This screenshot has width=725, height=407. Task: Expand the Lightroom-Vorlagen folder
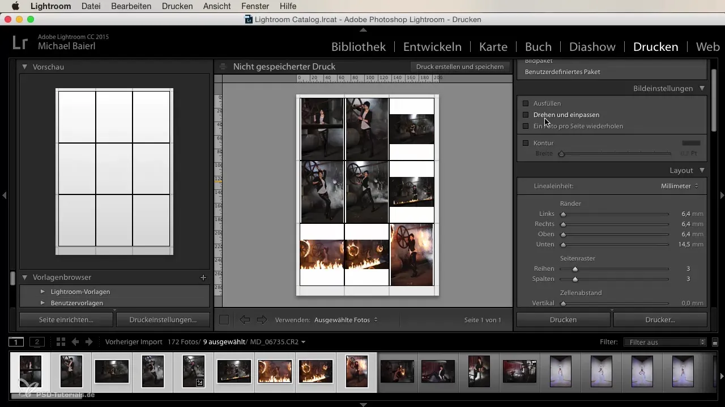[42, 292]
